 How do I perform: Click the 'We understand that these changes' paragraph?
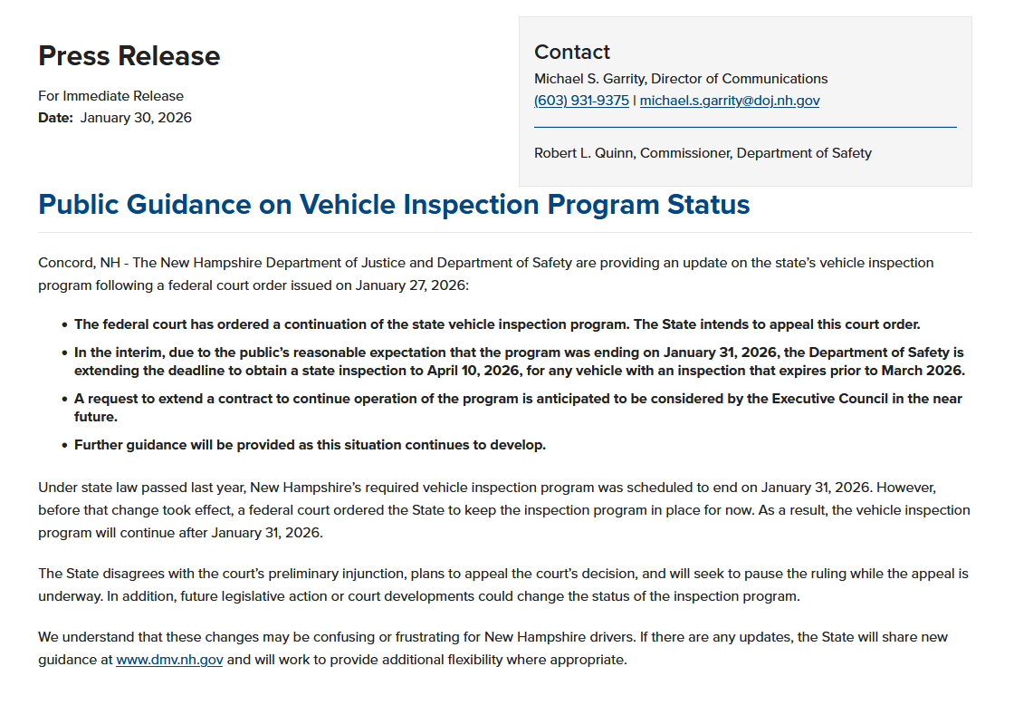[493, 648]
